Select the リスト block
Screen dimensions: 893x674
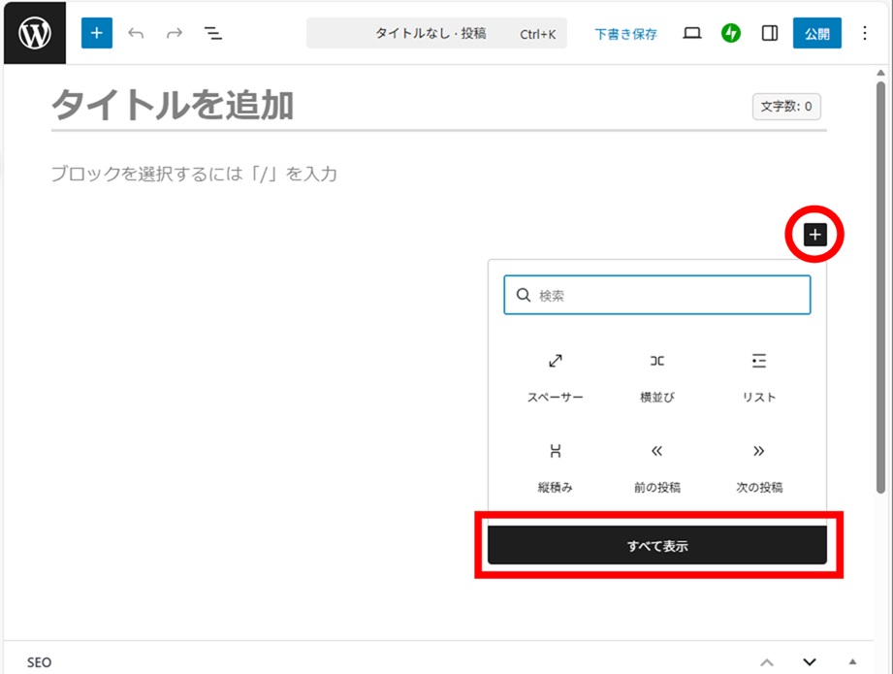pyautogui.click(x=758, y=376)
